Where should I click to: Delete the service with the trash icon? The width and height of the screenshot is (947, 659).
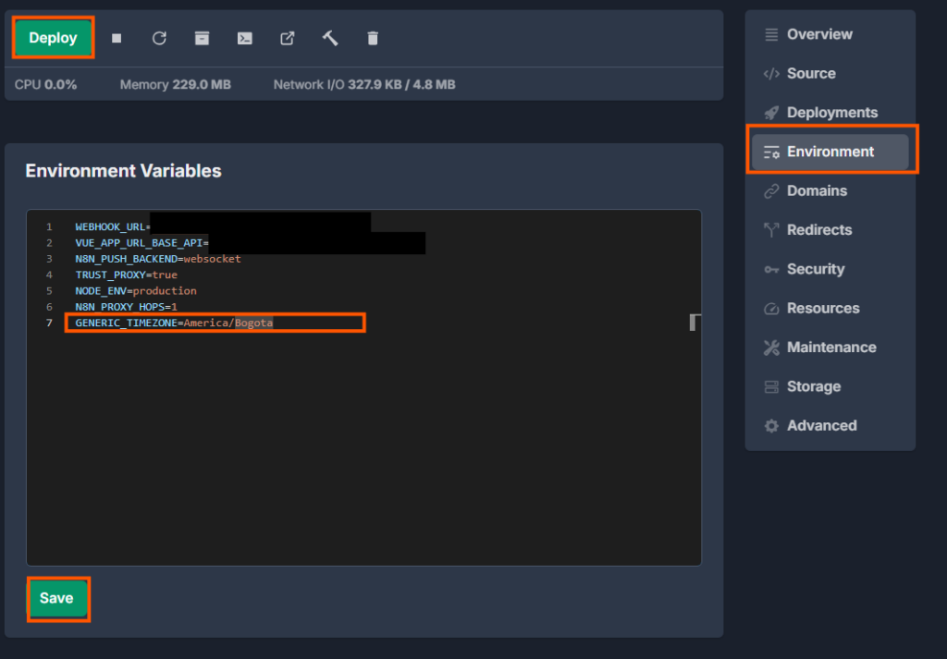click(x=373, y=38)
